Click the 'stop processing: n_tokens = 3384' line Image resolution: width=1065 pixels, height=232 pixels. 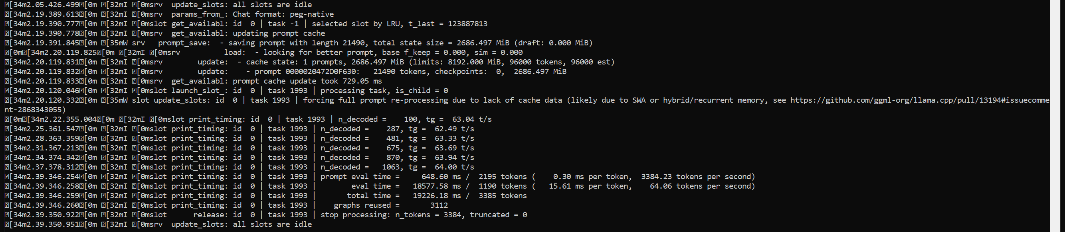(x=265, y=215)
